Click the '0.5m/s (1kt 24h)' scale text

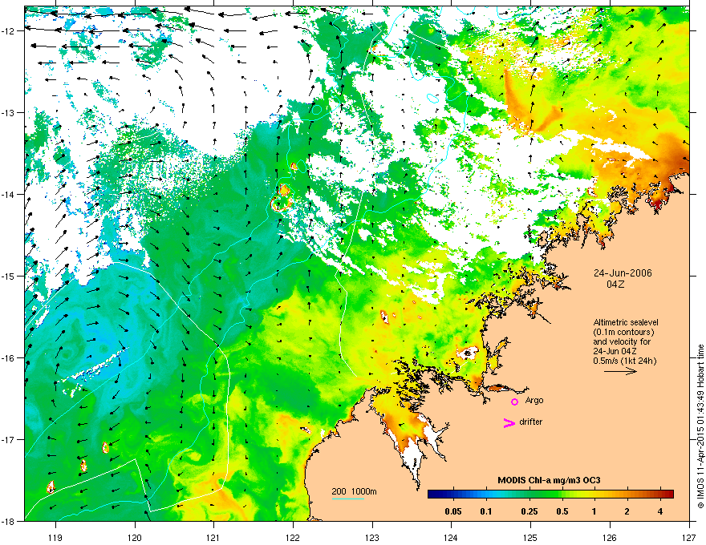click(x=624, y=361)
